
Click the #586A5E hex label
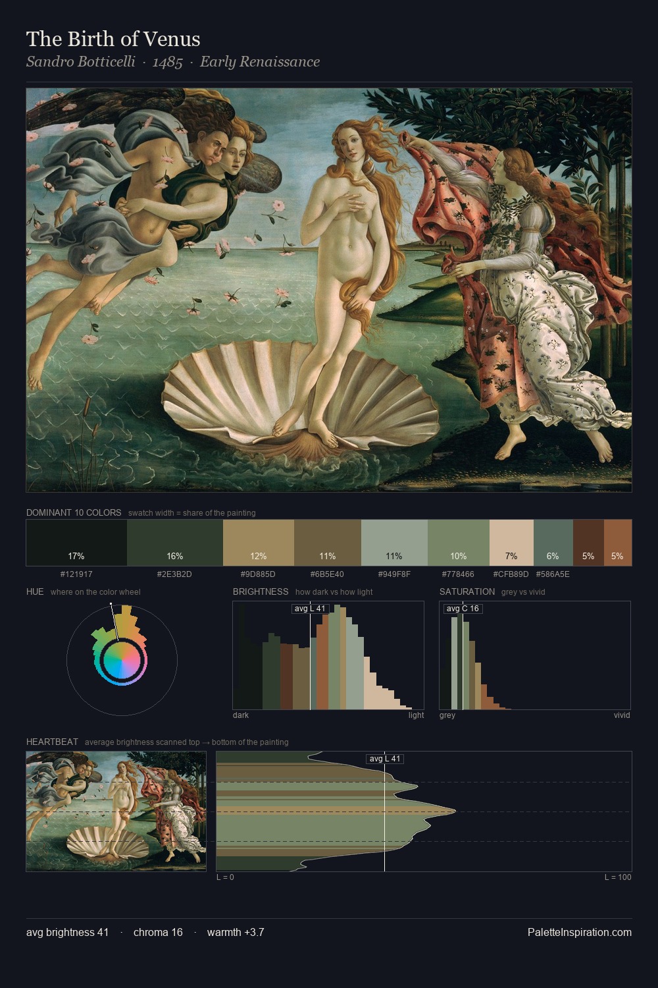click(553, 574)
